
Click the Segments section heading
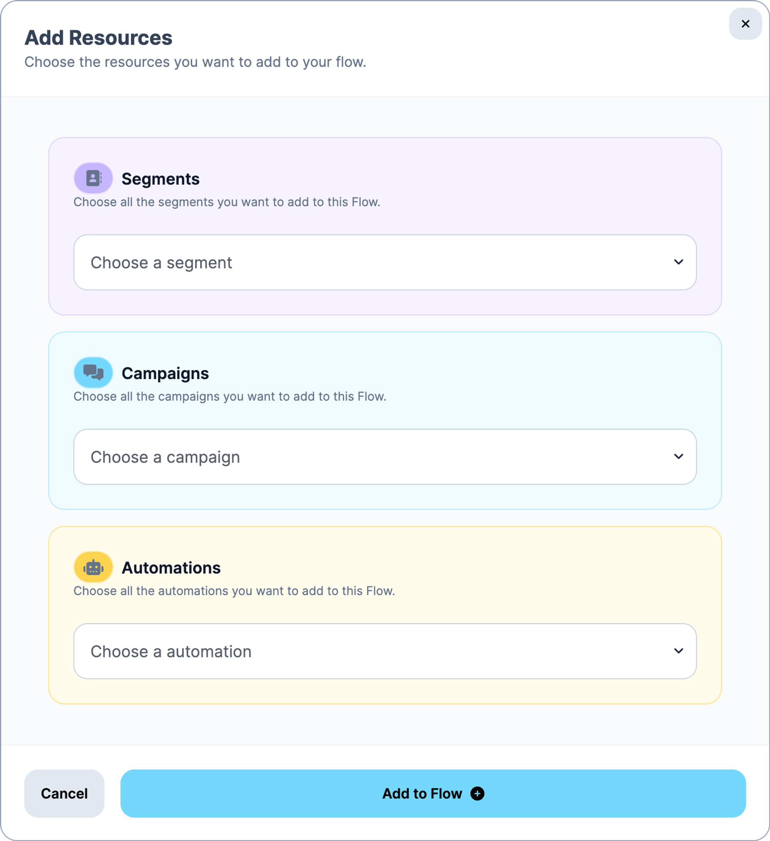coord(160,179)
